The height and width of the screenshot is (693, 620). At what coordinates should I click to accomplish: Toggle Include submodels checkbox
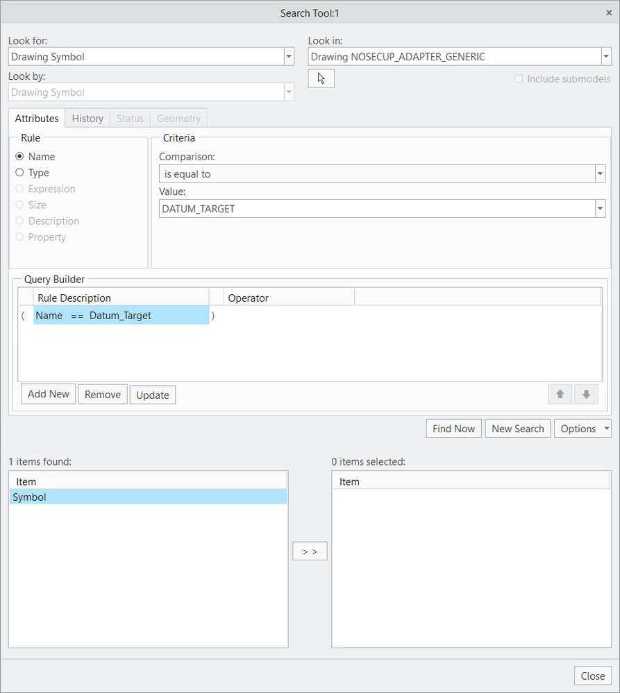tap(519, 78)
